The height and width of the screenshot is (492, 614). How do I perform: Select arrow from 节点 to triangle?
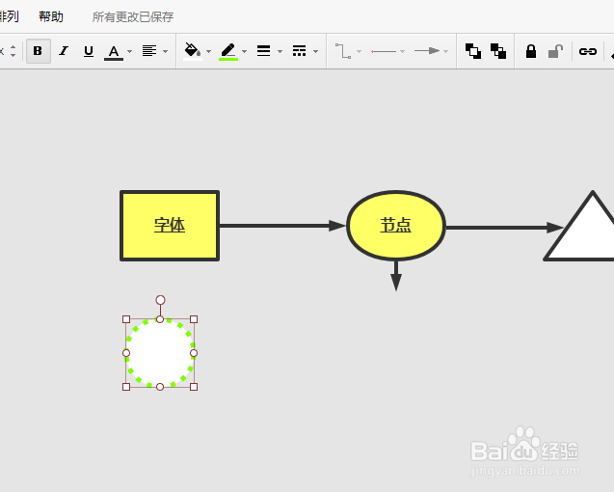click(x=504, y=228)
